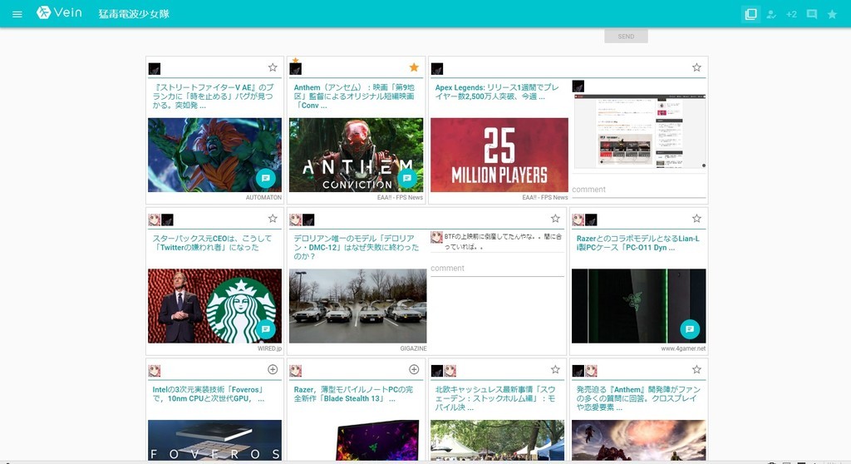Click dark avatar on Street Fighter card
The width and height of the screenshot is (851, 464).
pos(154,69)
